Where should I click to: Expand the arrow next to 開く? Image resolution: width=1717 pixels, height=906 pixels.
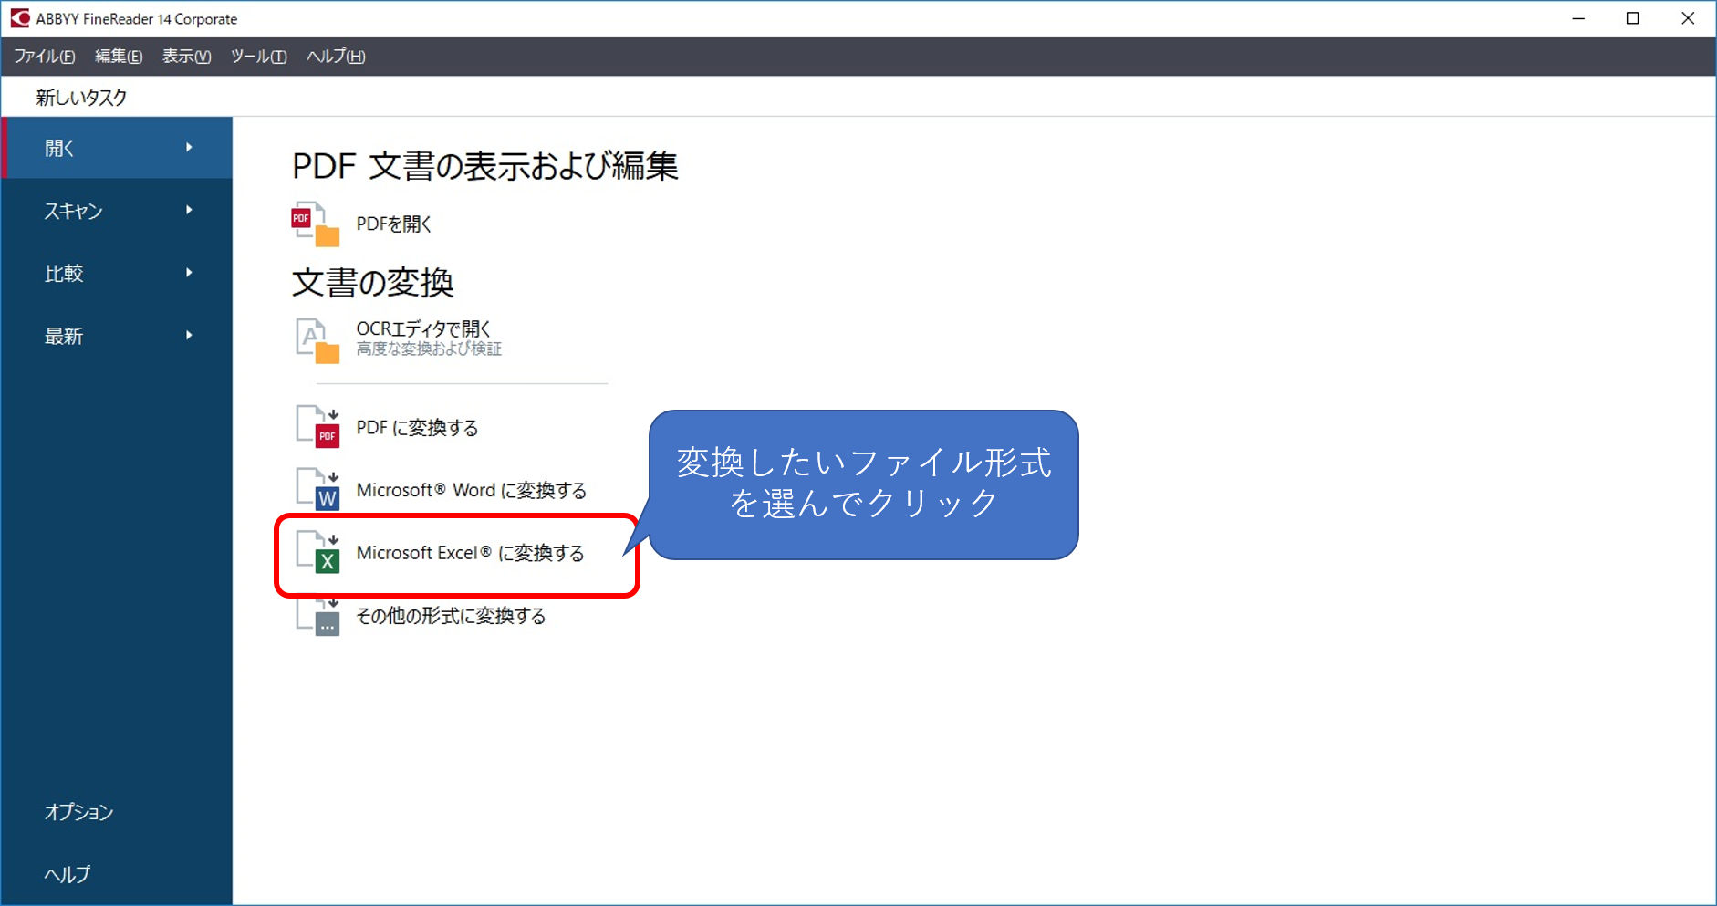coord(189,147)
